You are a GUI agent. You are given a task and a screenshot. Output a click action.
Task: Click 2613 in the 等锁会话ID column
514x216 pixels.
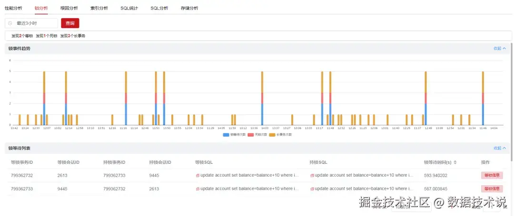pyautogui.click(x=62, y=176)
